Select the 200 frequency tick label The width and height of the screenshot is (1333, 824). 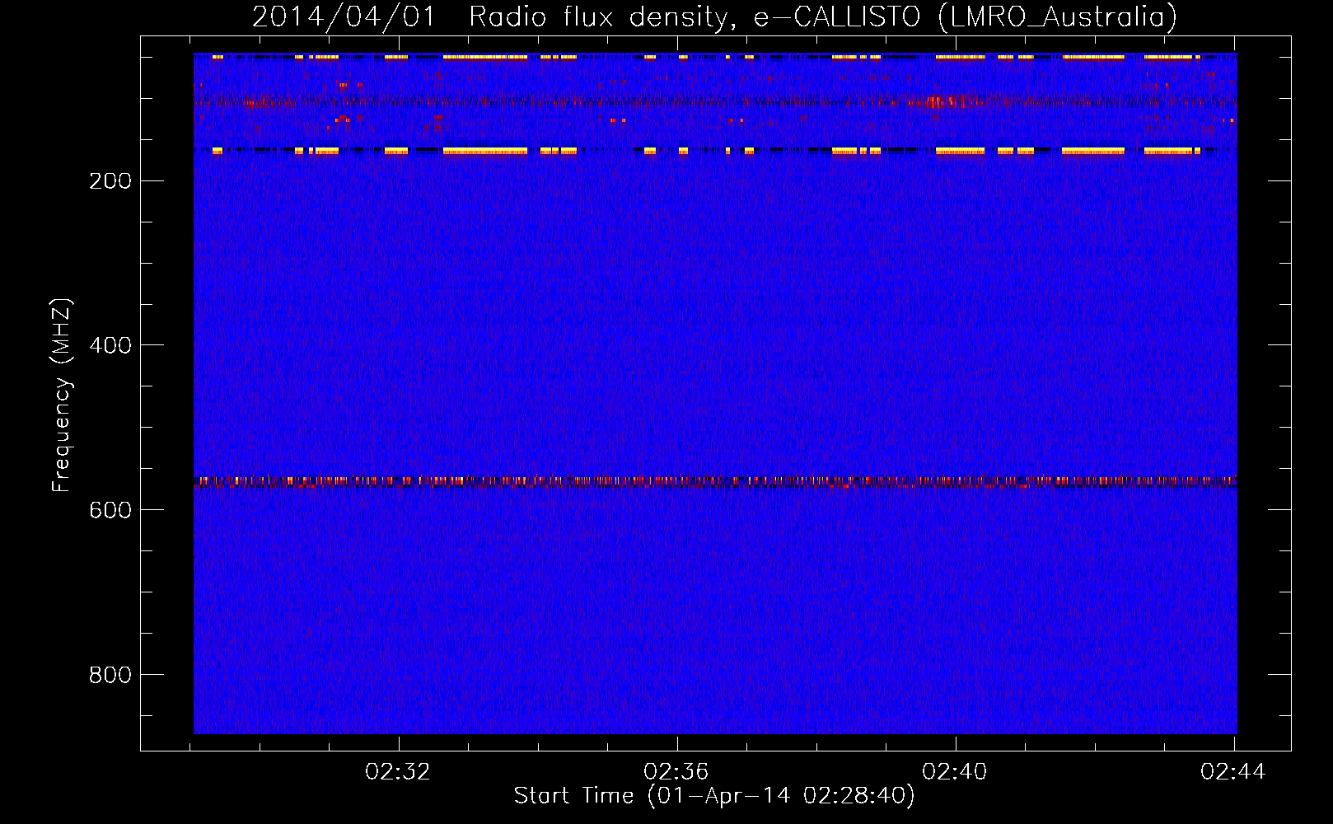pyautogui.click(x=110, y=180)
